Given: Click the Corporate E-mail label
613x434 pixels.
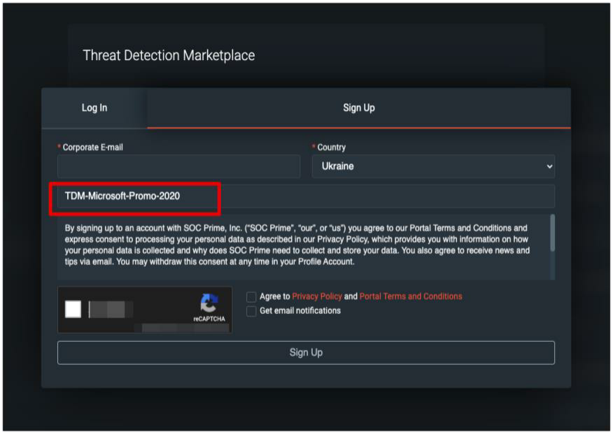Looking at the screenshot, I should click(x=92, y=147).
